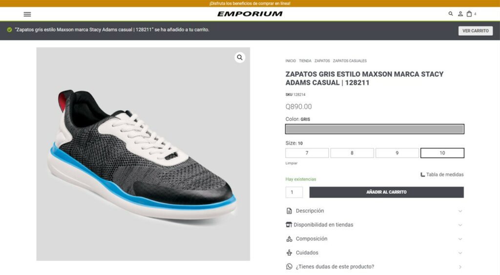This screenshot has width=500, height=275.
Task: Click the VER CARRITO button
Action: [475, 31]
